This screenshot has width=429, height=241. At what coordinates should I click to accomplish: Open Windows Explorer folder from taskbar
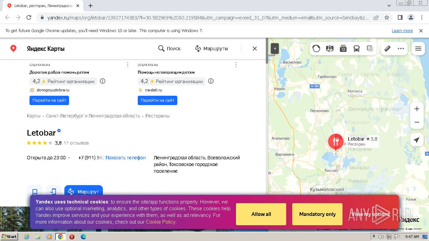38,237
